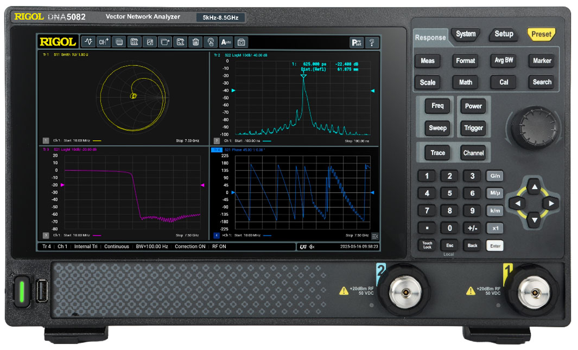Tap Continuous sweep mode in status bar
578x350 pixels.
pos(117,247)
